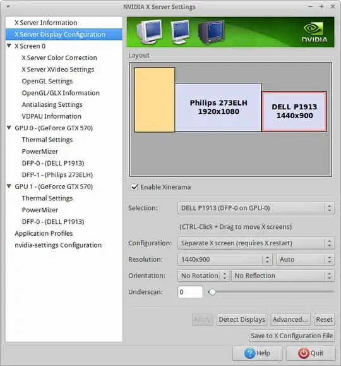This screenshot has height=366, width=341.
Task: Open VDPAU Information page
Action: [x=51, y=116]
